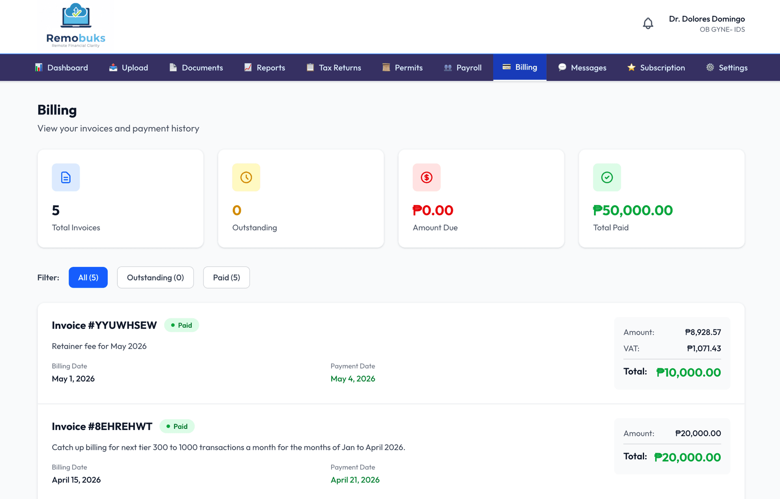780x499 pixels.
Task: Open the Dashboard tab
Action: click(x=61, y=67)
